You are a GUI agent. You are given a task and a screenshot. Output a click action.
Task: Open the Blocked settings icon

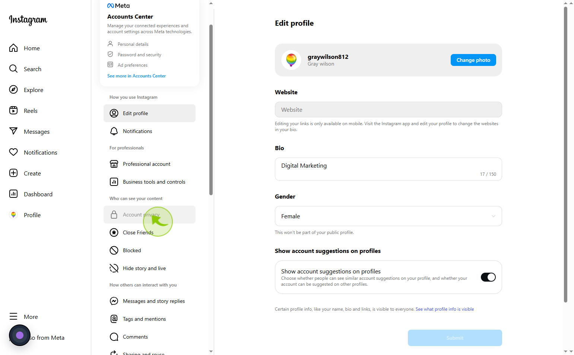(x=114, y=250)
